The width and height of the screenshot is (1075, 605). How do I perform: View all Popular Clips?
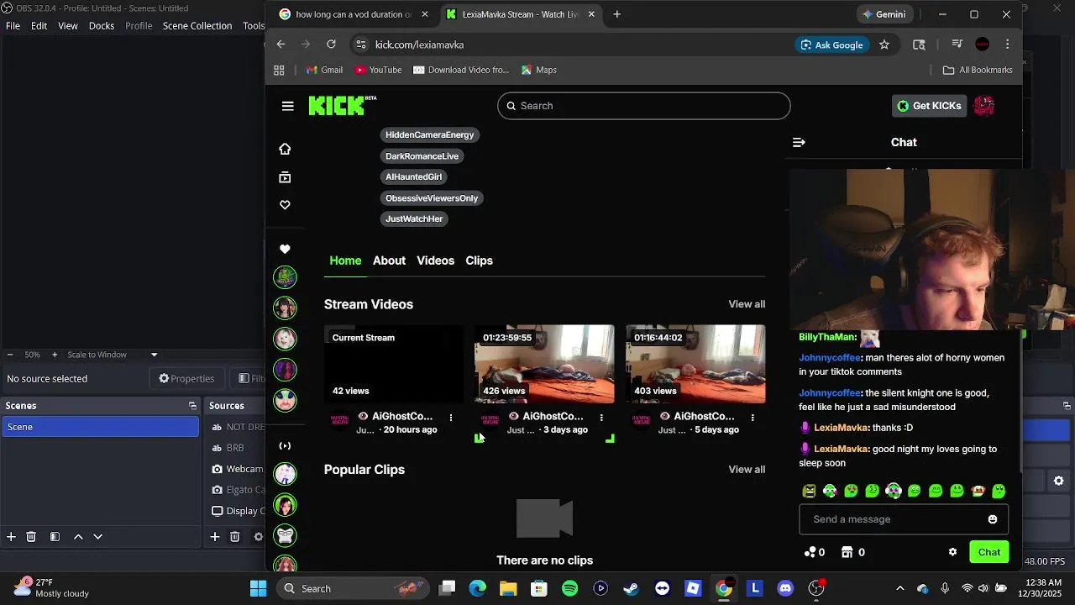coord(747,470)
